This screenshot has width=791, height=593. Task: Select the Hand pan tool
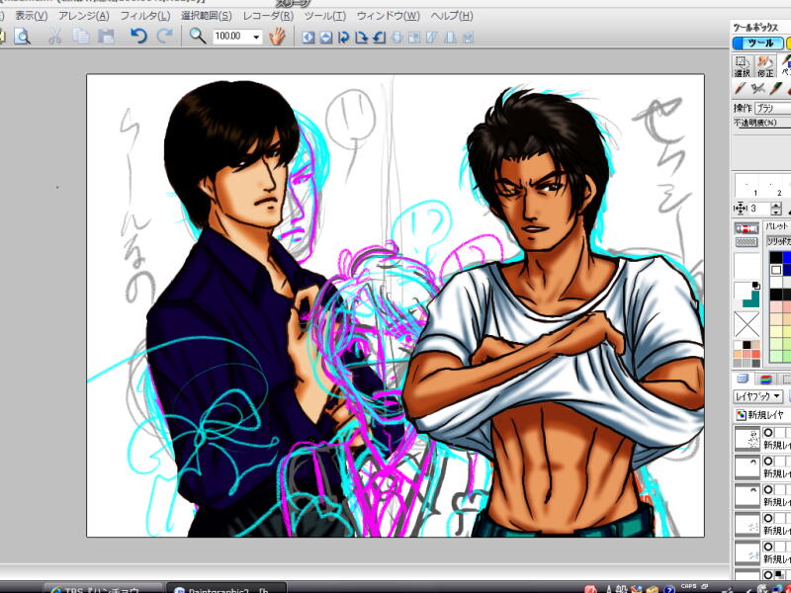point(277,37)
